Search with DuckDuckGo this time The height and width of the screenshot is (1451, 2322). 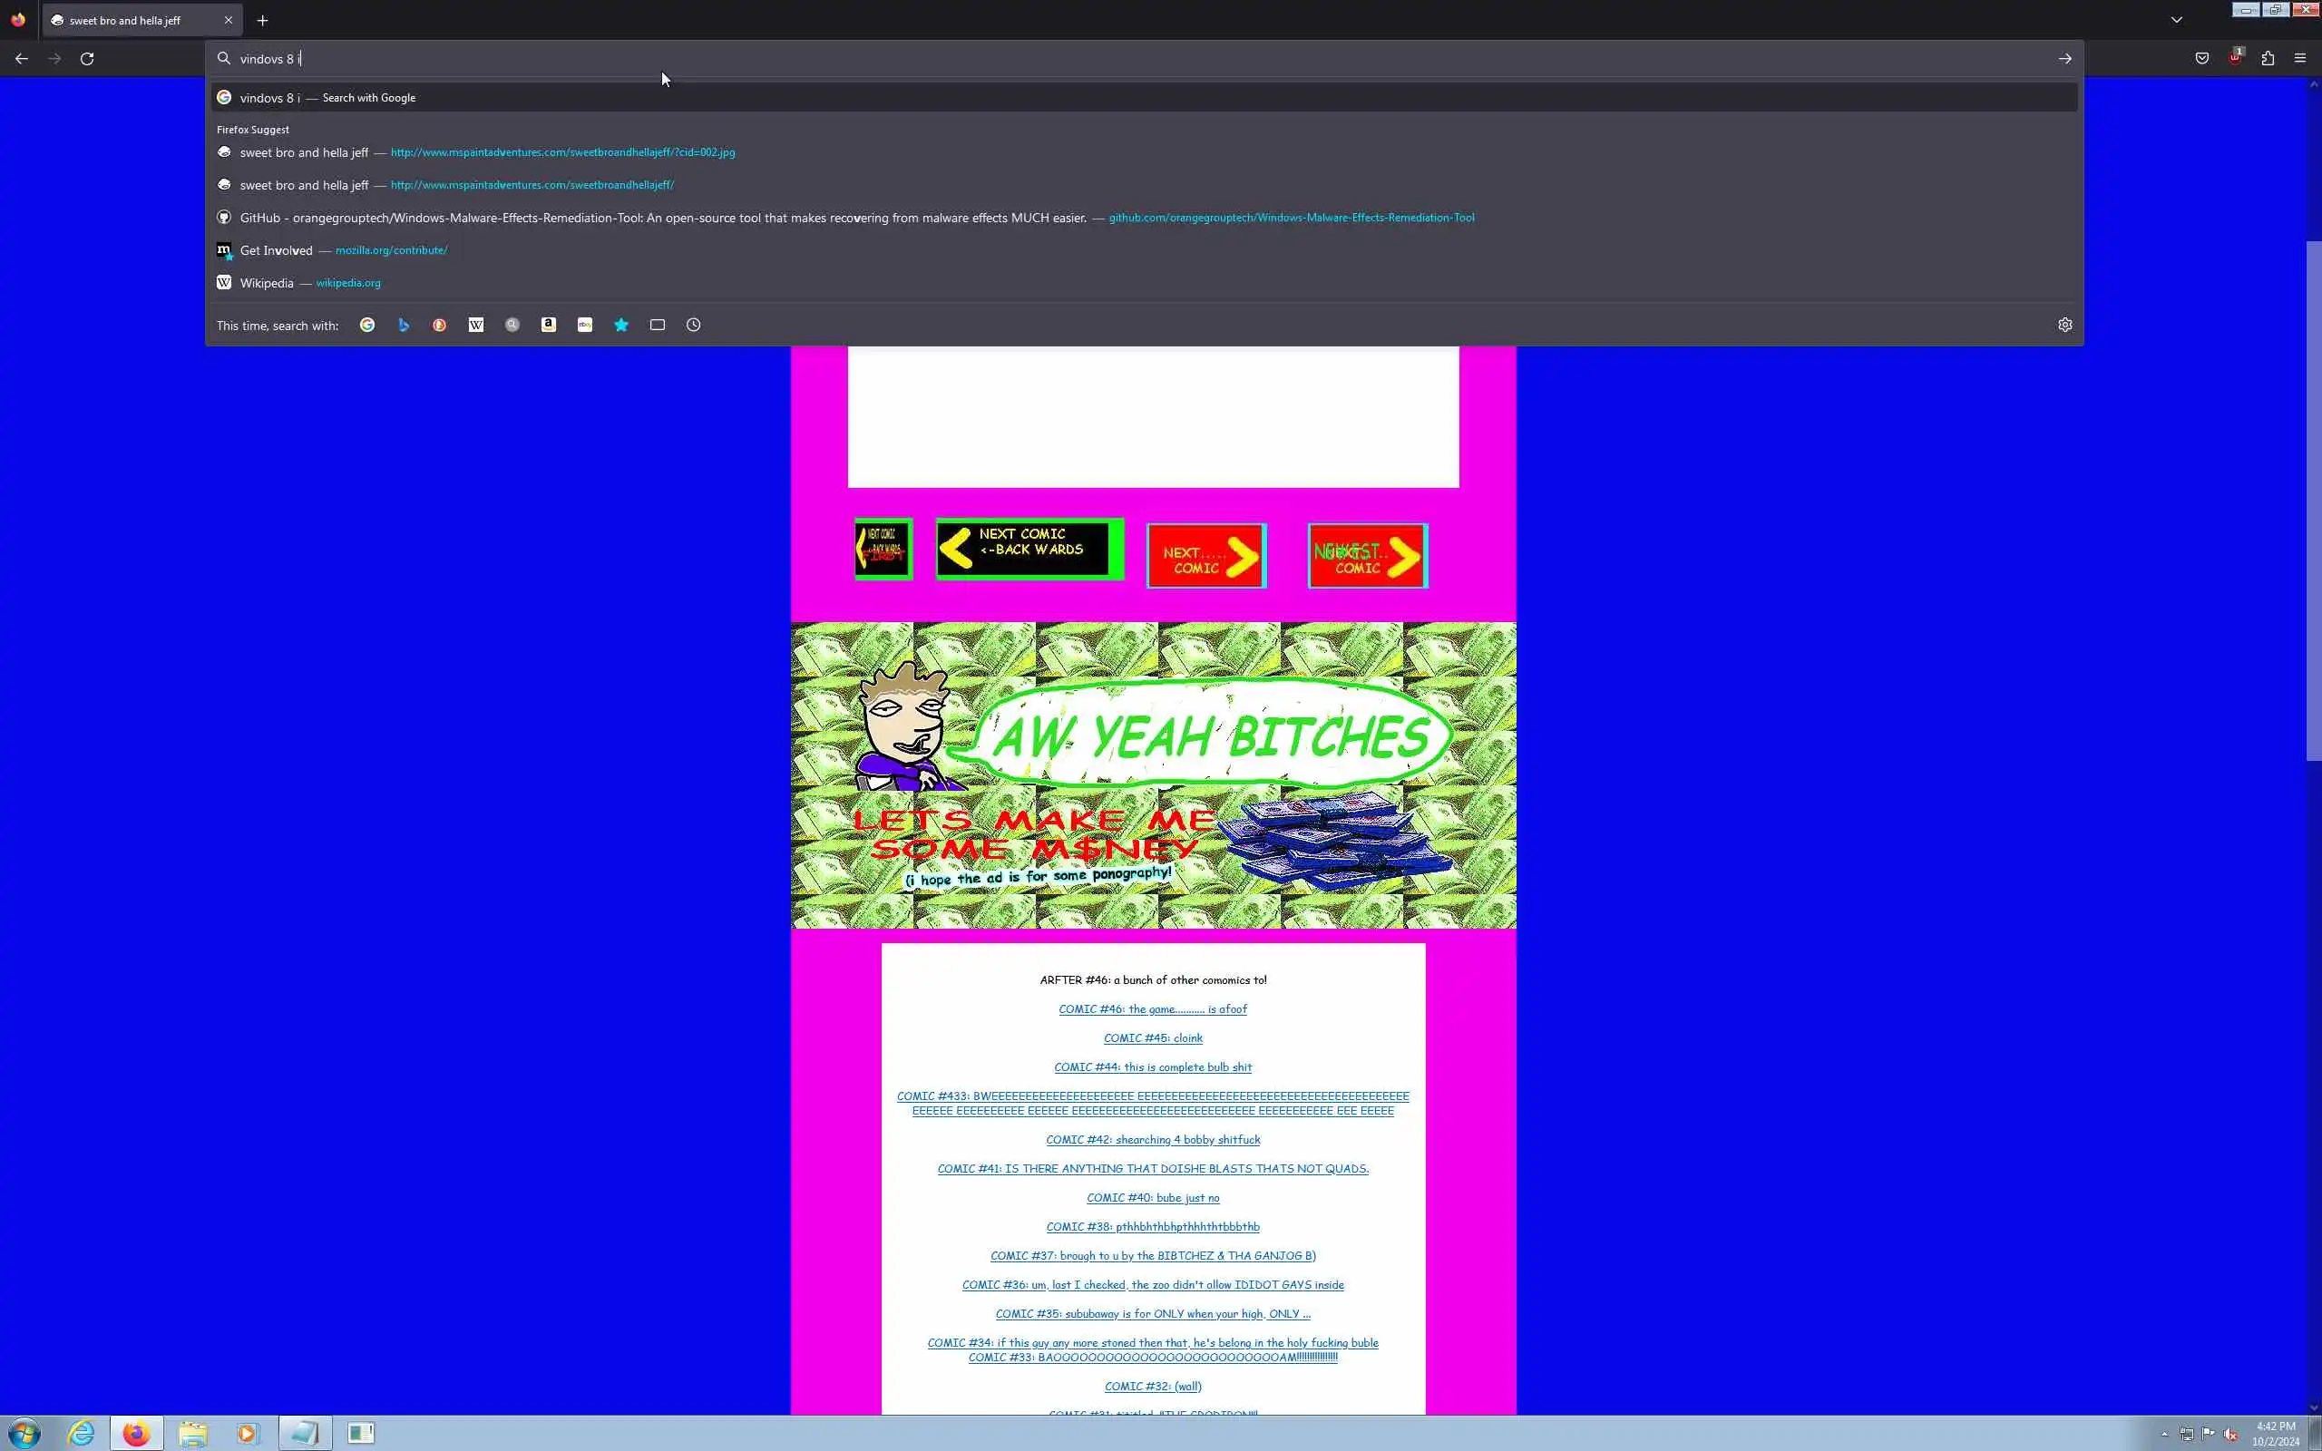tap(439, 326)
